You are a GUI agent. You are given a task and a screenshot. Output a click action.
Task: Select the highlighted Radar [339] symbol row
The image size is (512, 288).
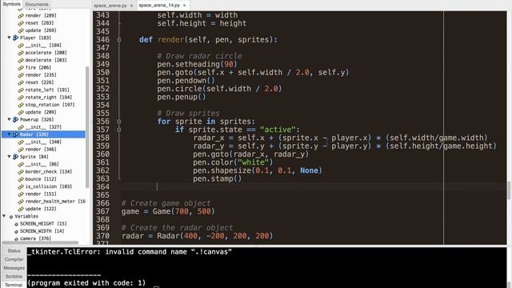(x=43, y=134)
